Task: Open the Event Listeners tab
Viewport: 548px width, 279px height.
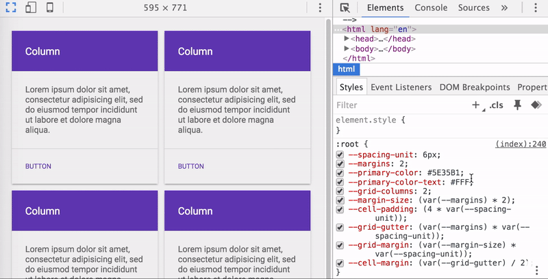Action: point(401,88)
